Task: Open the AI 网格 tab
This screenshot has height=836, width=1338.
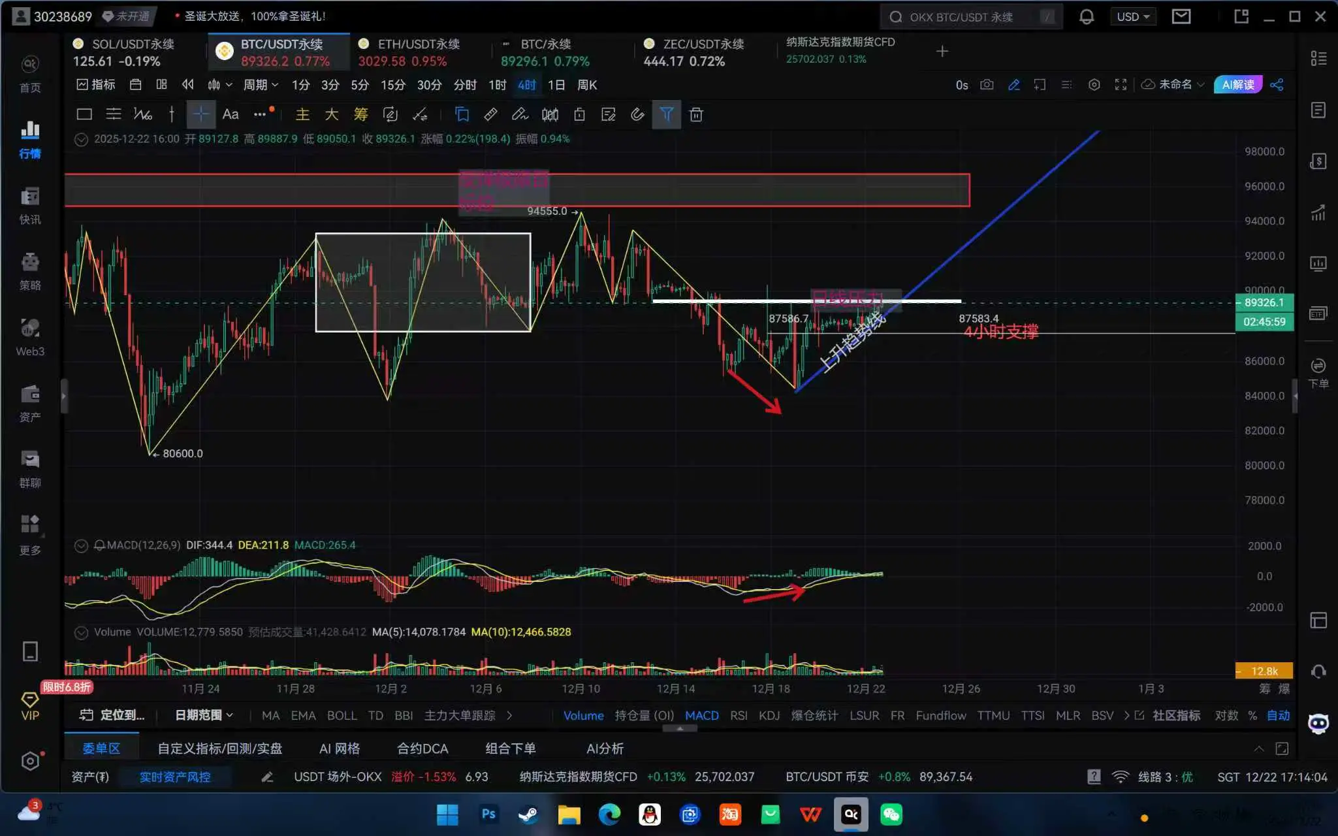Action: coord(339,748)
